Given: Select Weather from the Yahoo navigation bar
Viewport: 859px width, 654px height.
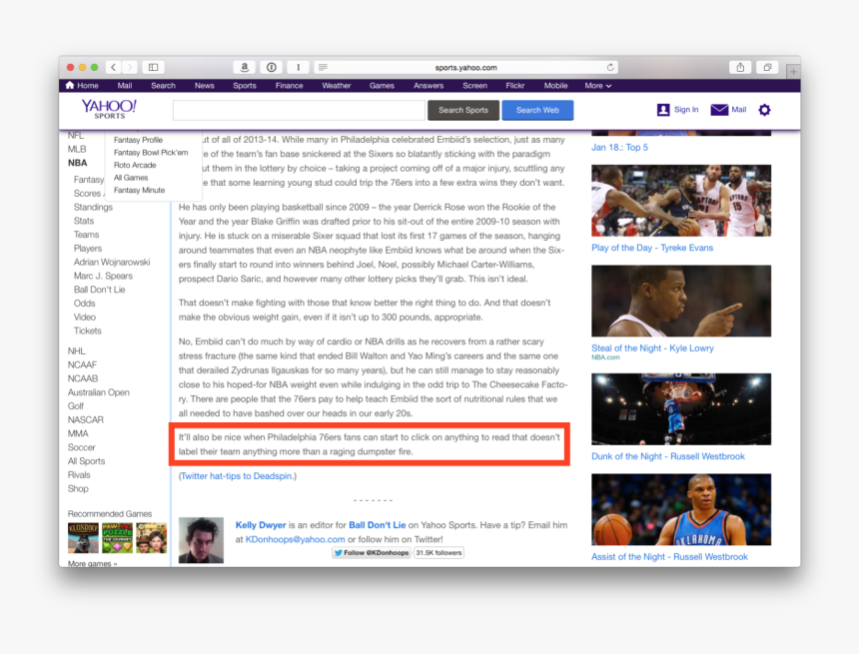Looking at the screenshot, I should (x=336, y=85).
